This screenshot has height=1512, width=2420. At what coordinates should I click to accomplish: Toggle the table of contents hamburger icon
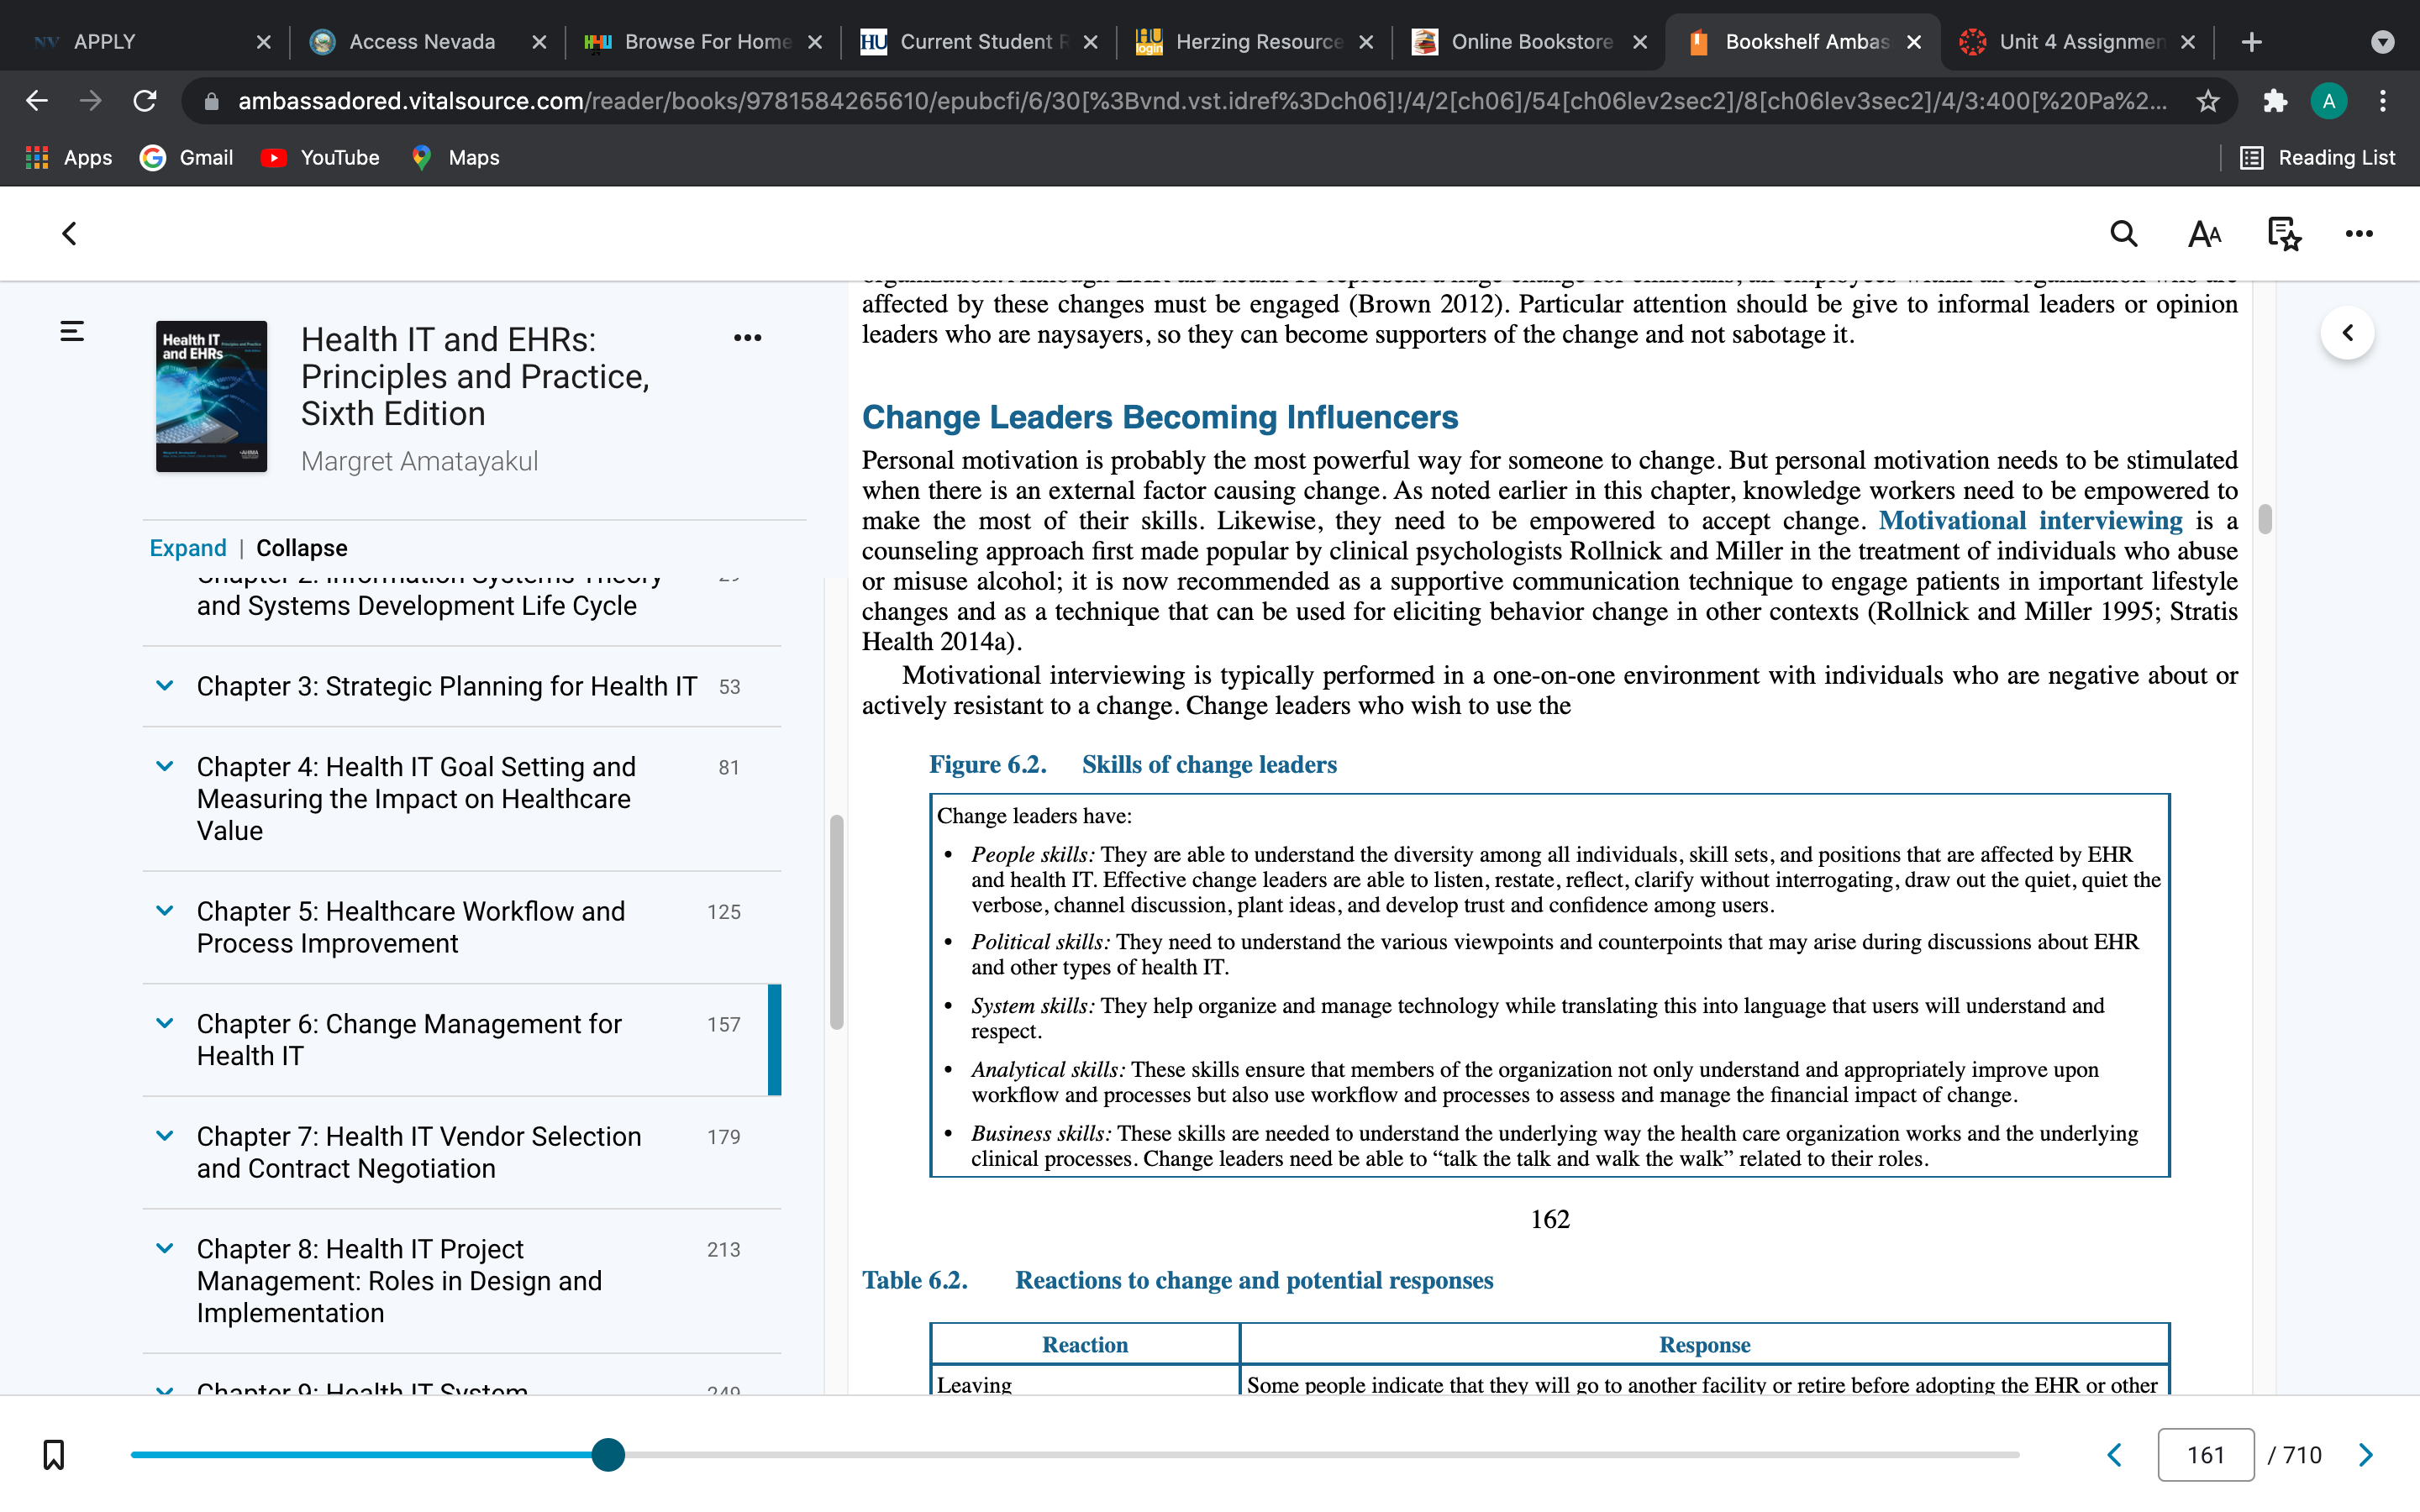click(x=72, y=332)
